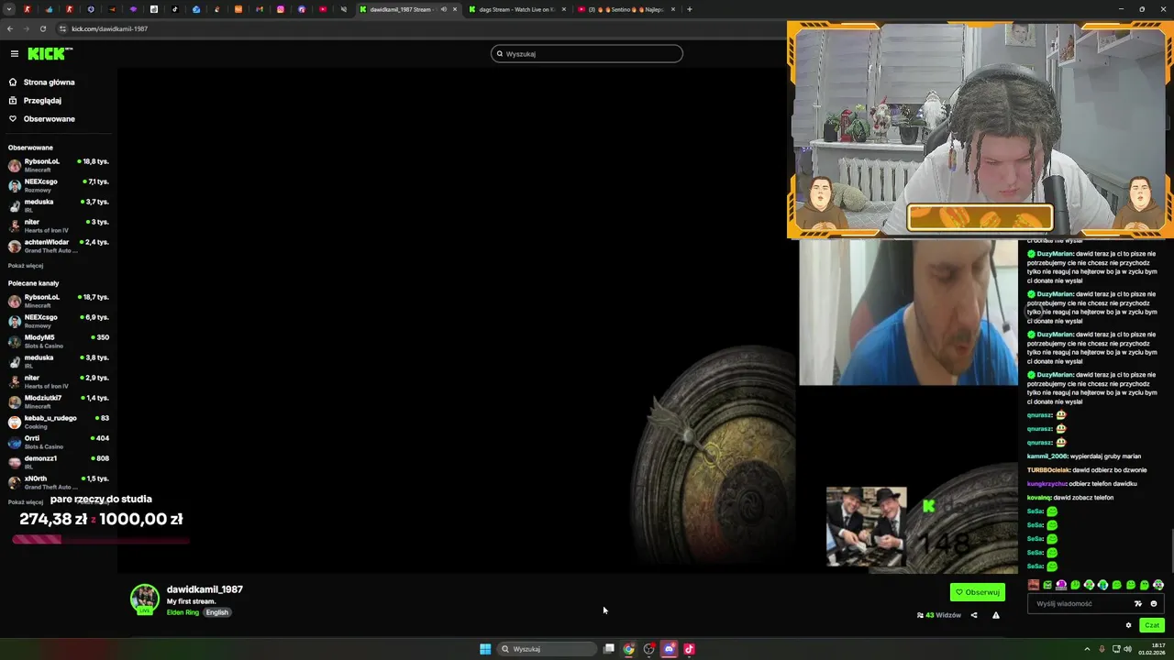
Task: Open recommended channel demonzz1
Action: point(59,462)
